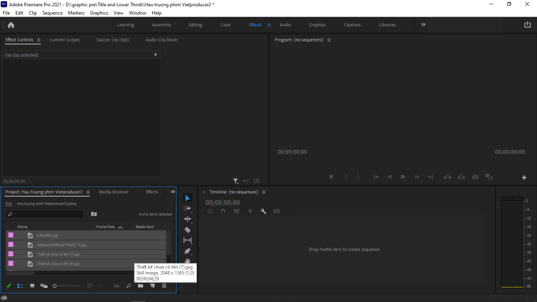The height and width of the screenshot is (302, 537).
Task: Open the Sequence menu
Action: click(52, 13)
